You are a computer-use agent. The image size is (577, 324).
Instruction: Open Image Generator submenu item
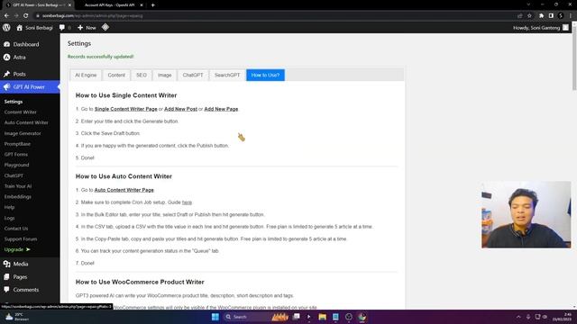(x=23, y=133)
